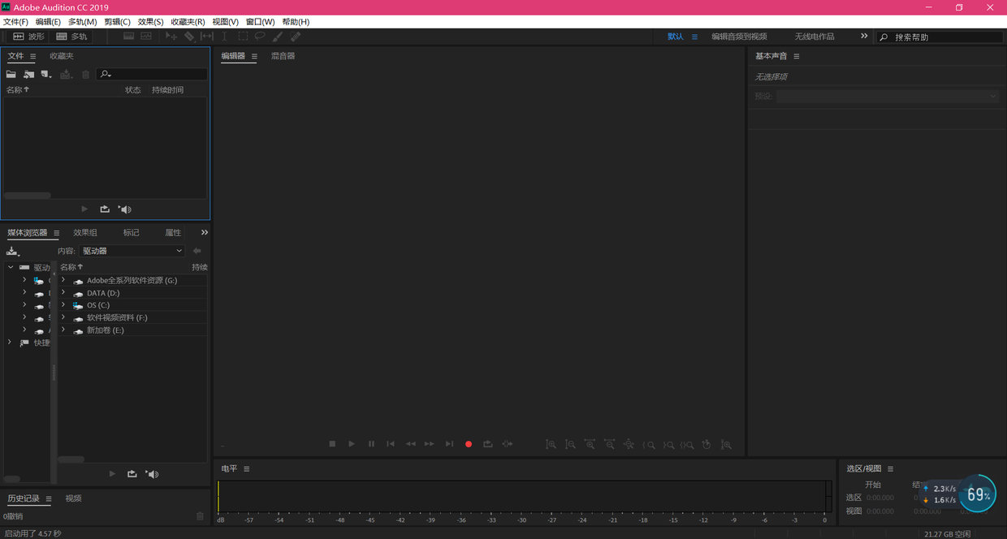Switch to Waveform (波形) view
The width and height of the screenshot is (1007, 539).
pos(28,37)
